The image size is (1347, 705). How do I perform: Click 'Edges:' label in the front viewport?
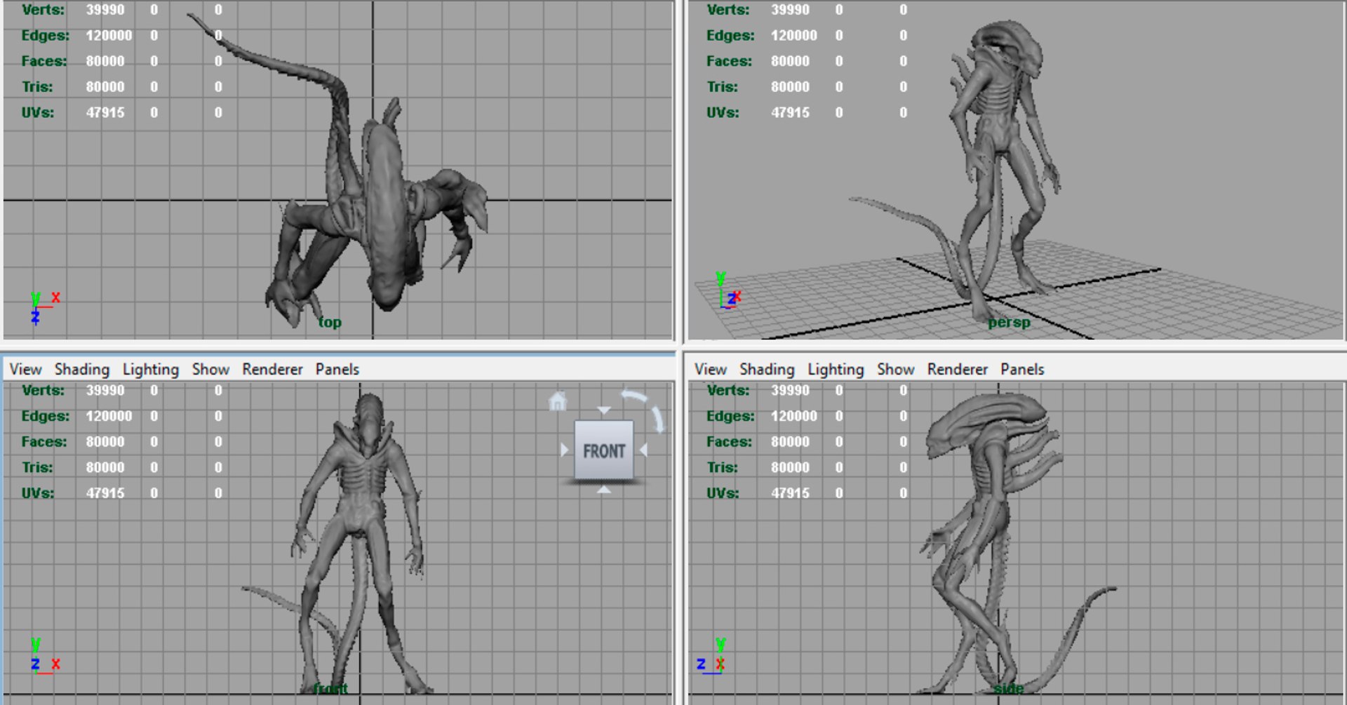[x=45, y=416]
